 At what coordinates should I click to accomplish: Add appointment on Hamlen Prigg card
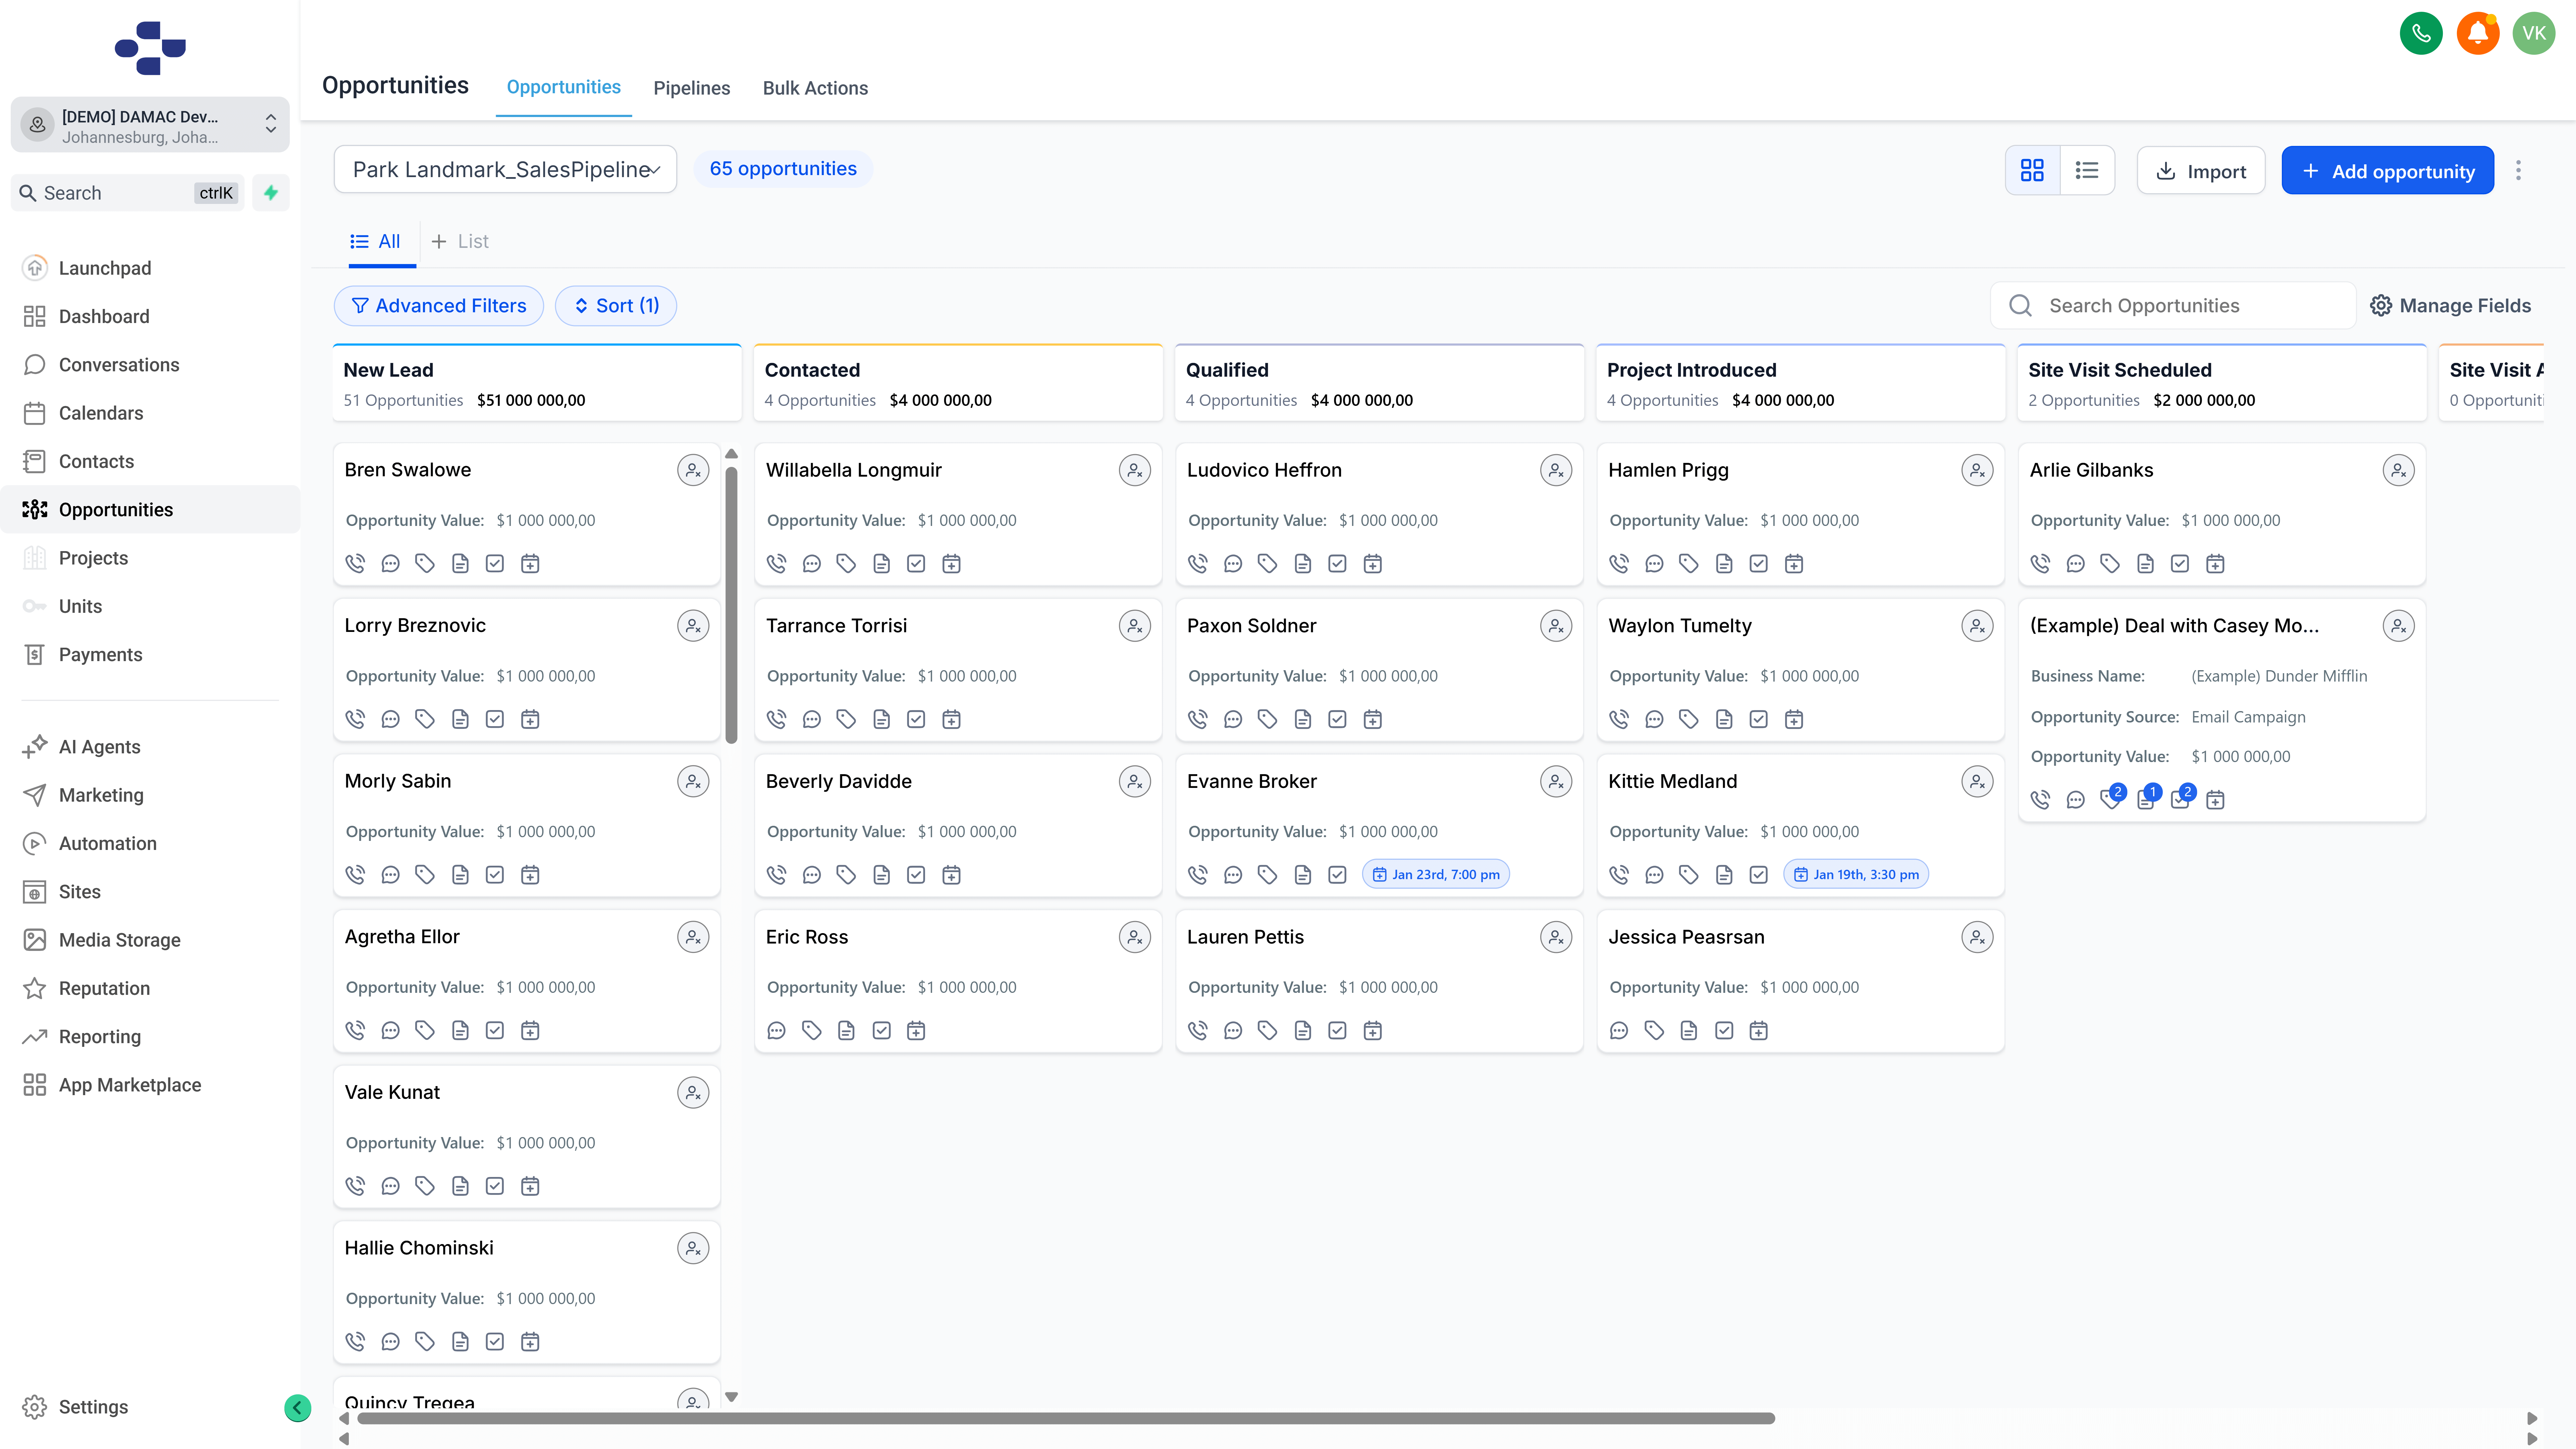(x=1794, y=563)
